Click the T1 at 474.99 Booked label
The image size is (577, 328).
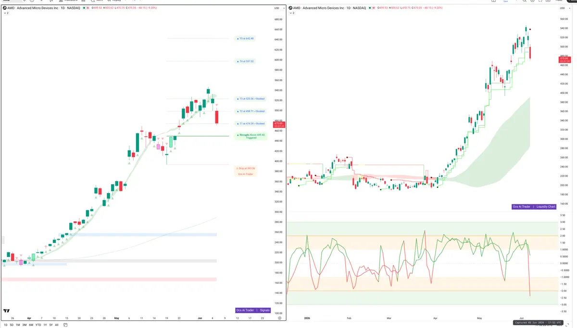250,123
